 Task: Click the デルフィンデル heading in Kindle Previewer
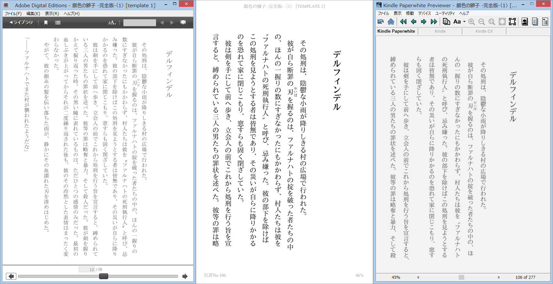coord(513,97)
